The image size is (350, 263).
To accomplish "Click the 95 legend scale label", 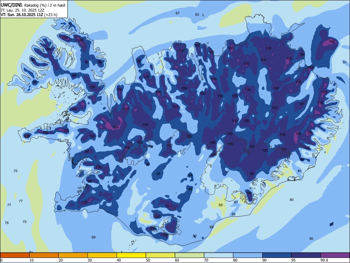I will click(x=294, y=260).
